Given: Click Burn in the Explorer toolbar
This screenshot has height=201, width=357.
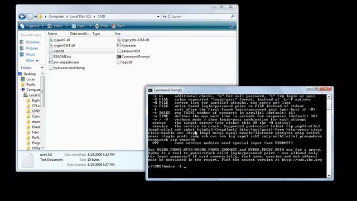Looking at the screenshot, I should 118,26.
